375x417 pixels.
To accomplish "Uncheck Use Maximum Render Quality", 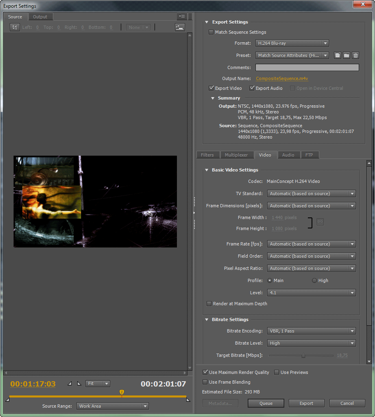I will pyautogui.click(x=205, y=372).
